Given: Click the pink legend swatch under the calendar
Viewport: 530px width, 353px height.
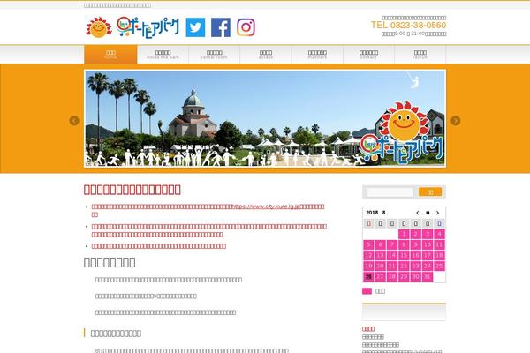Looking at the screenshot, I should (367, 291).
